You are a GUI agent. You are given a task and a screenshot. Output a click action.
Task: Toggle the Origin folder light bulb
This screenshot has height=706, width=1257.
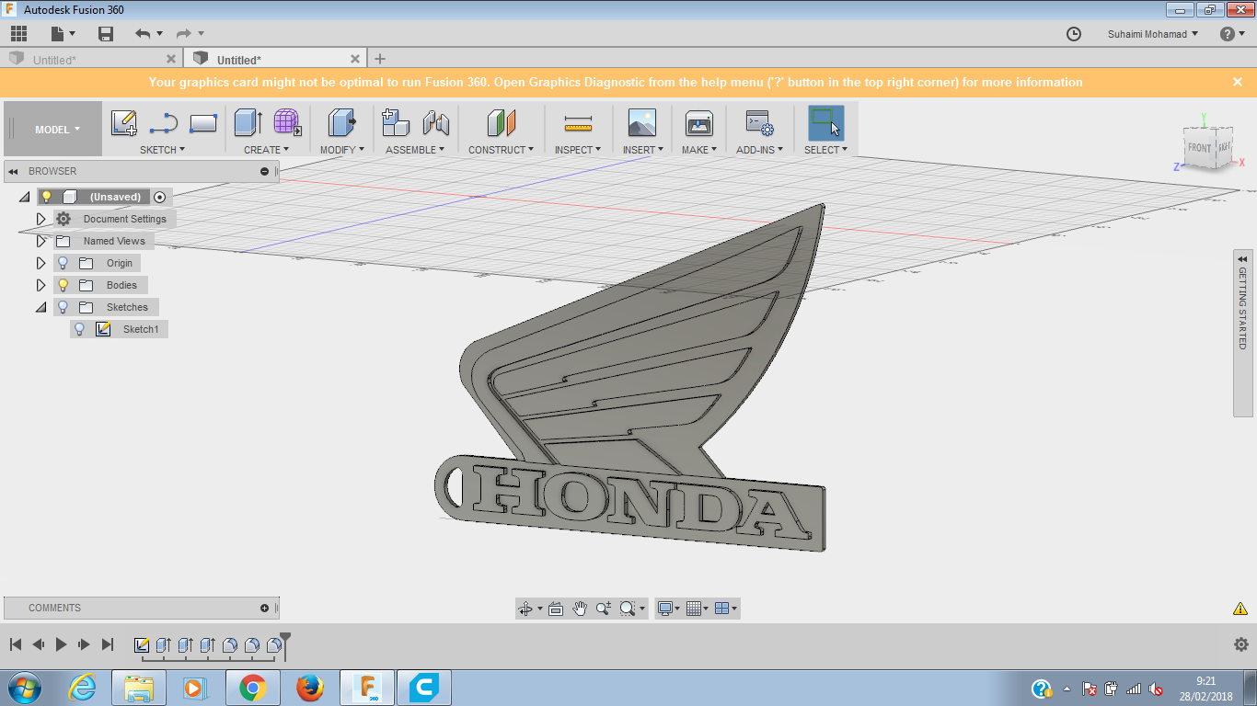tap(63, 263)
